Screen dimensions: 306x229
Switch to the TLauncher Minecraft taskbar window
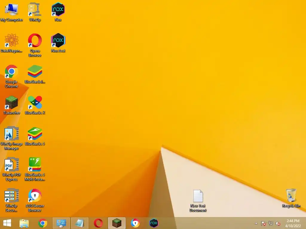[117, 223]
